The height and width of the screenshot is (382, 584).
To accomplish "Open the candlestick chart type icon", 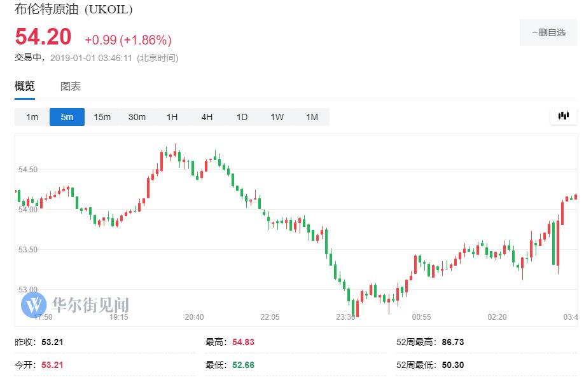I will coord(563,116).
